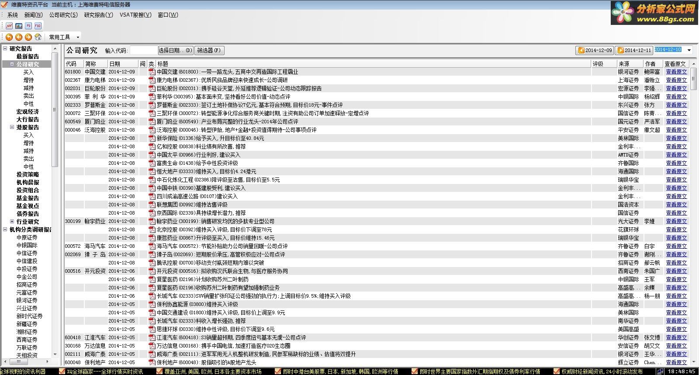Open 查看原文 link for 中国交建 row
The height and width of the screenshot is (375, 699).
(676, 72)
